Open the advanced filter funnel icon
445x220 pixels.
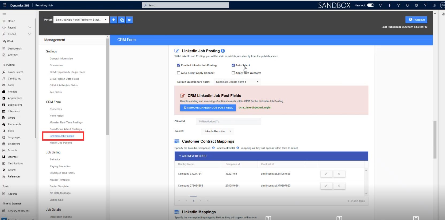point(398,5)
